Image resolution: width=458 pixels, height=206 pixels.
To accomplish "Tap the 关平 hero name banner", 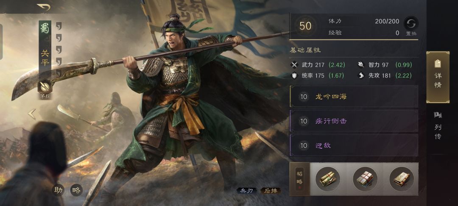I will click(45, 58).
